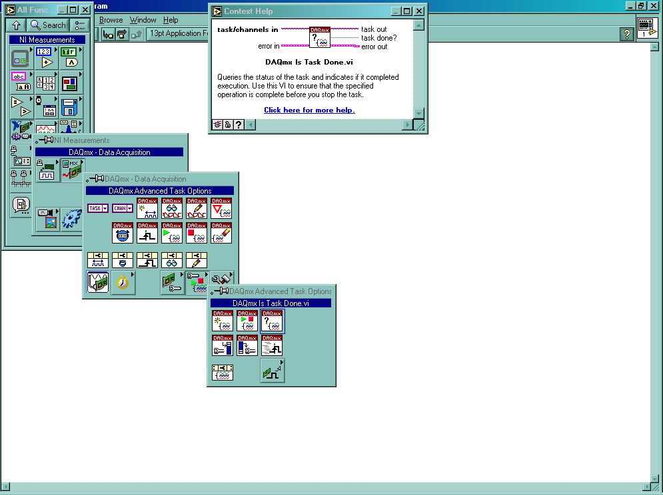The height and width of the screenshot is (495, 663).
Task: Pin the NI Measurements palette
Action: click(45, 140)
